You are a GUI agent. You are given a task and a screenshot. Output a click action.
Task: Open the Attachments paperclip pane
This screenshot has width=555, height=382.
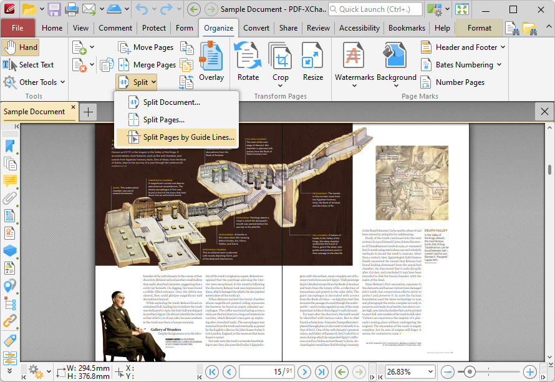pos(10,198)
